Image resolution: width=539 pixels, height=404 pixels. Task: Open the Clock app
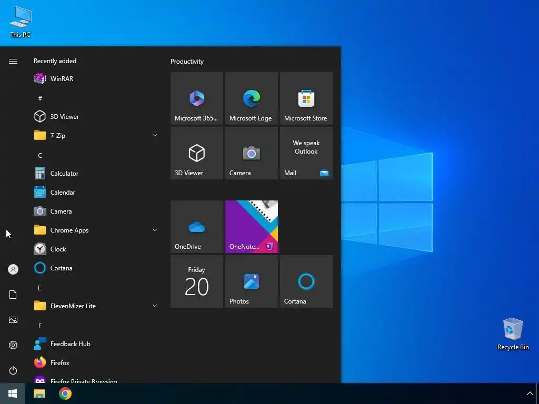96,249
